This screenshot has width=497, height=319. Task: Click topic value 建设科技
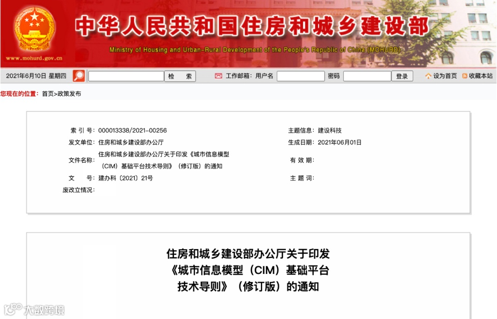(x=329, y=130)
